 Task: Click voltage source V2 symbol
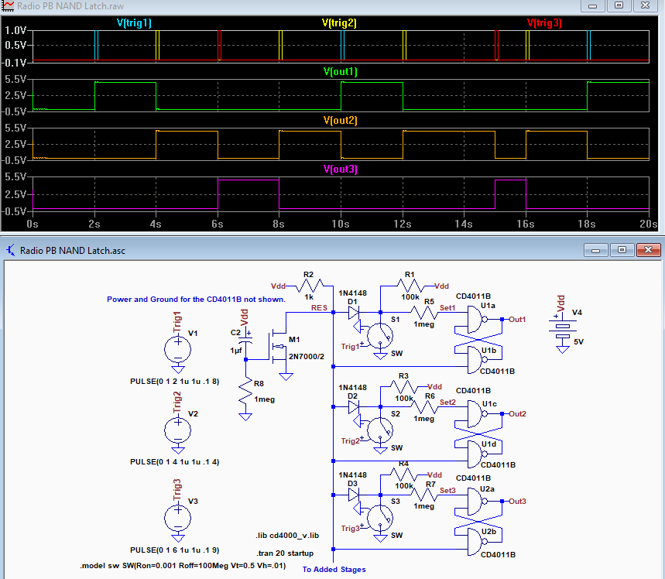tap(178, 430)
